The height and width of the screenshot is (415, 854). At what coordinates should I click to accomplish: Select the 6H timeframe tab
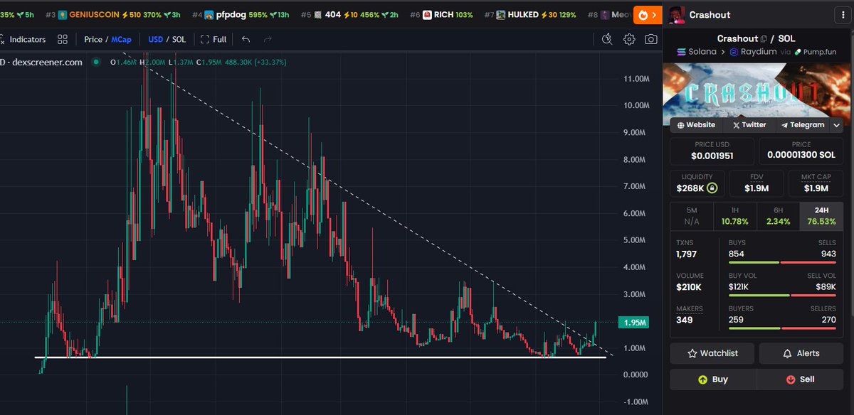click(778, 216)
